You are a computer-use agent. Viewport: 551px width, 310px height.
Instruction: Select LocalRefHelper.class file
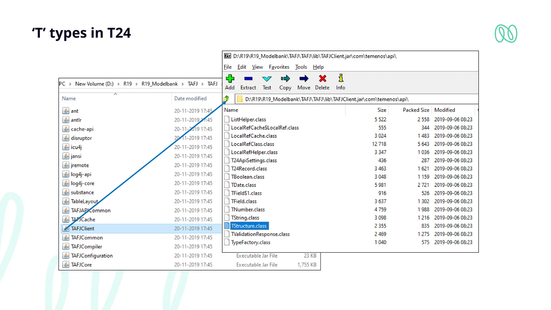(254, 152)
